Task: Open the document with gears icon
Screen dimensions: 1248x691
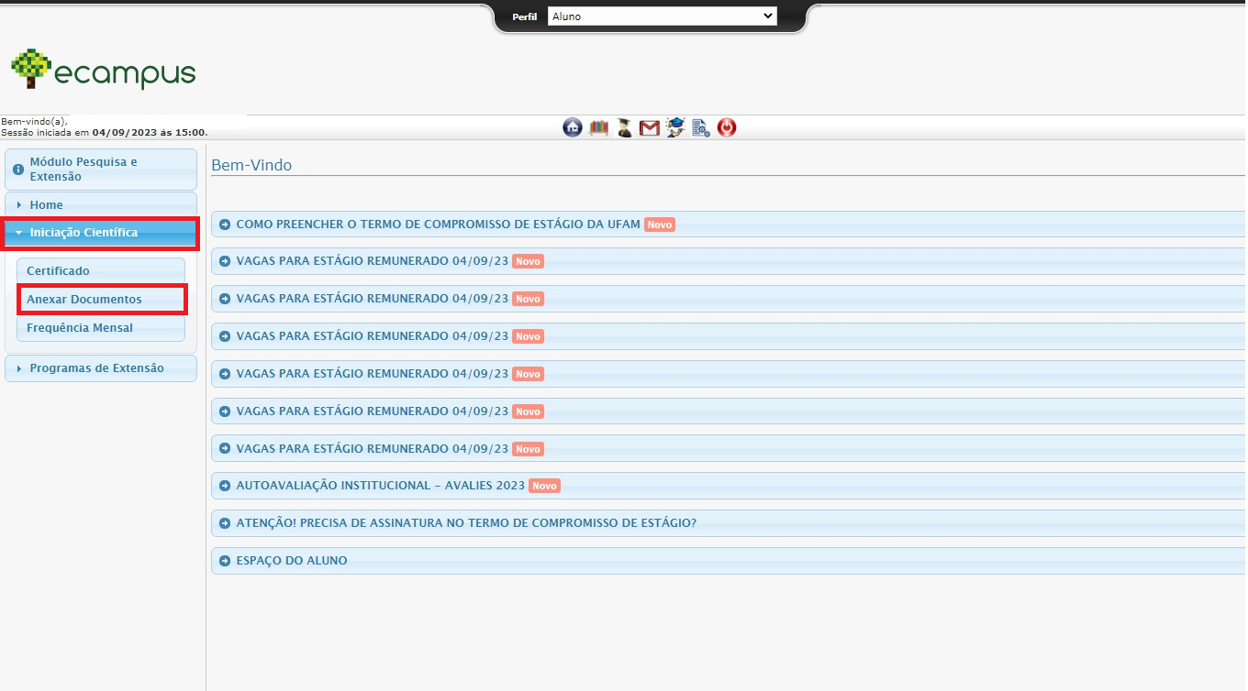Action: click(x=701, y=128)
